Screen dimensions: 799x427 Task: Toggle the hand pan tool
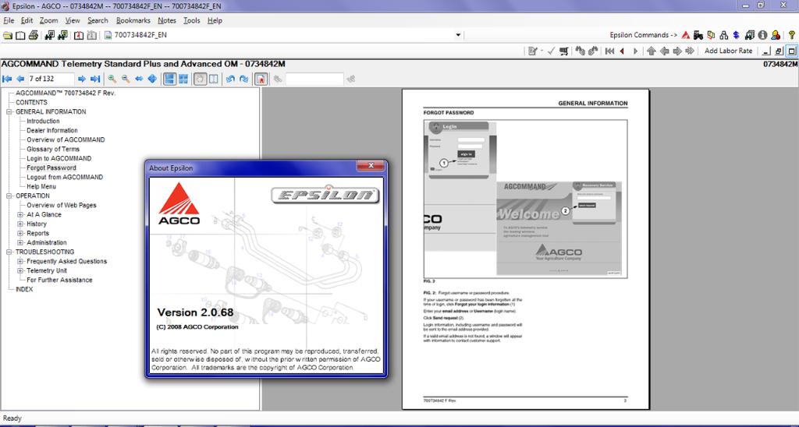(201, 79)
